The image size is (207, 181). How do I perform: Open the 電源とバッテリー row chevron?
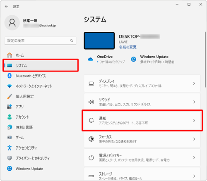[194, 157]
